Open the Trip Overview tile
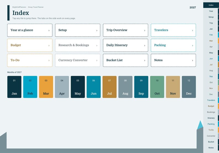 (125, 30)
